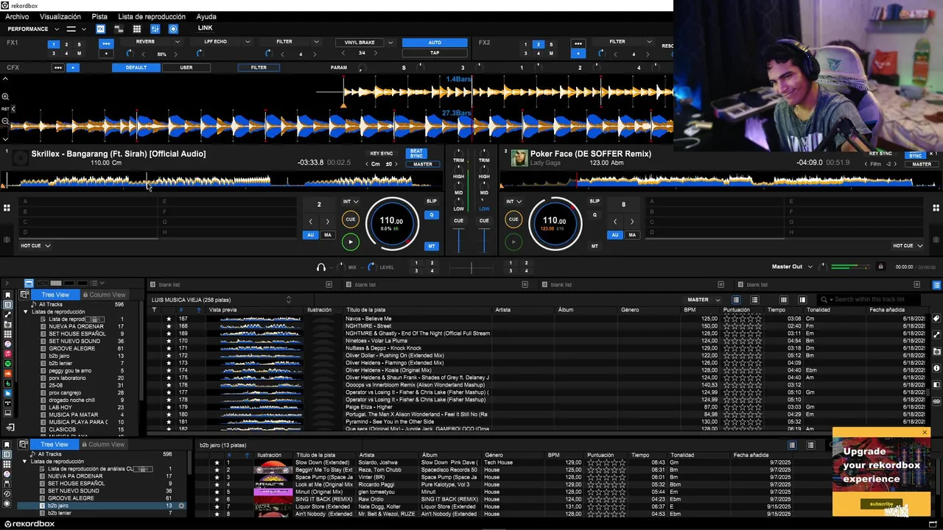Toggle channel 1 mixer CUE button
Image resolution: width=943 pixels, height=530 pixels.
click(458, 220)
